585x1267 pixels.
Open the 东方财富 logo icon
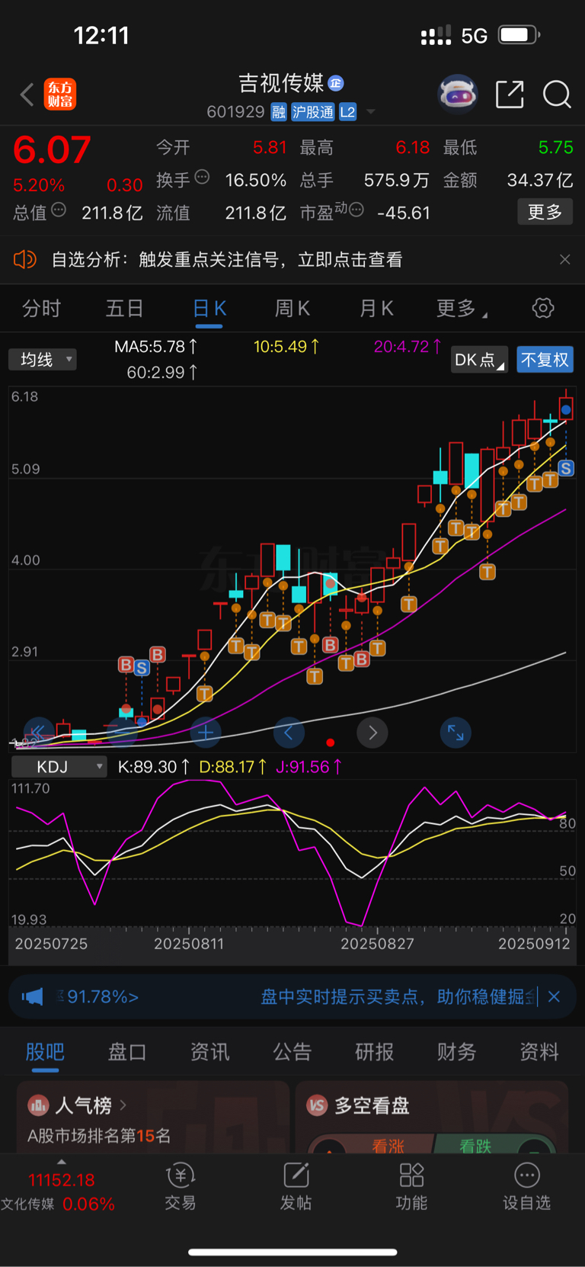pyautogui.click(x=60, y=95)
